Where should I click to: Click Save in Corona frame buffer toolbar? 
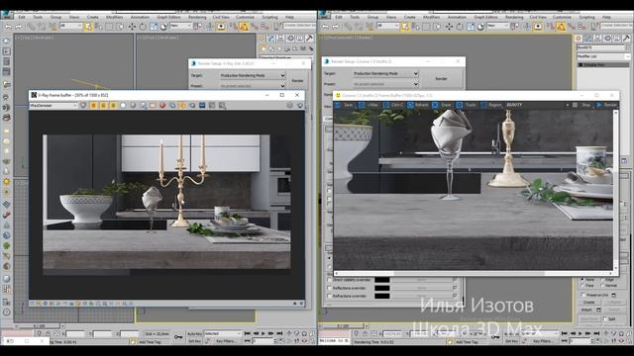coord(345,105)
